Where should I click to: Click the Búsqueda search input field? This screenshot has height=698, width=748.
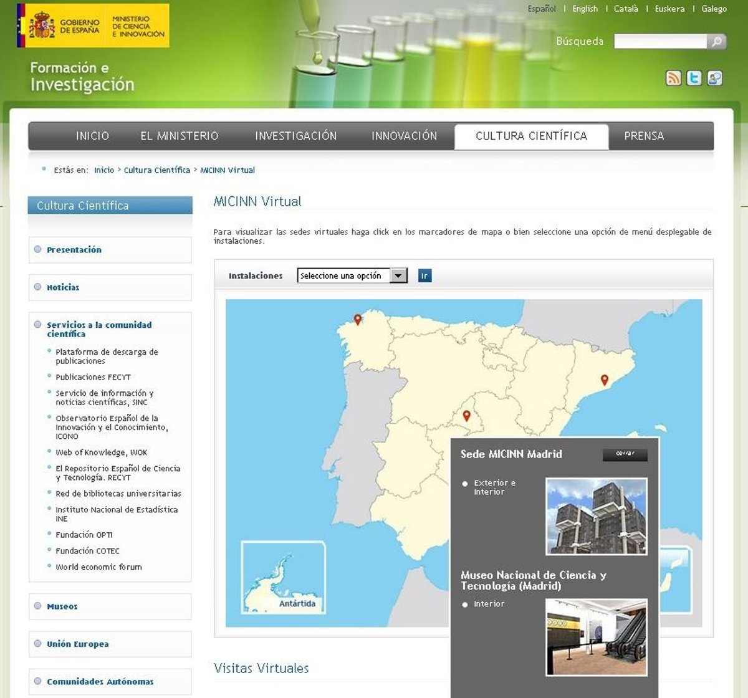659,42
